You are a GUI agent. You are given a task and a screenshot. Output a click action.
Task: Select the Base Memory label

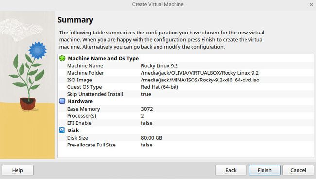[83, 109]
